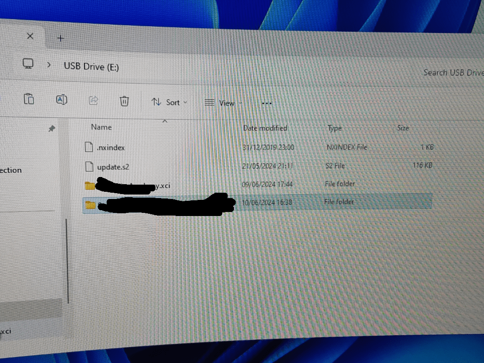The image size is (484, 363).
Task: Click the 116 KB size cell
Action: click(x=422, y=165)
